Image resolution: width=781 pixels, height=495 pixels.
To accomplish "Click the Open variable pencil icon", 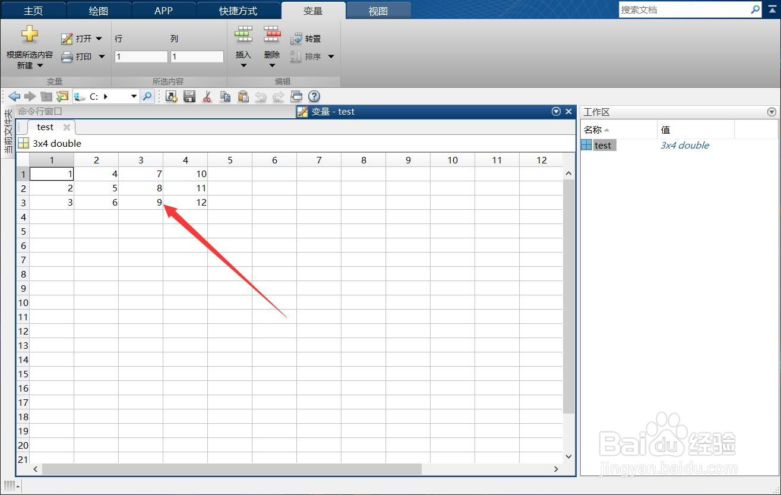I will [x=67, y=39].
